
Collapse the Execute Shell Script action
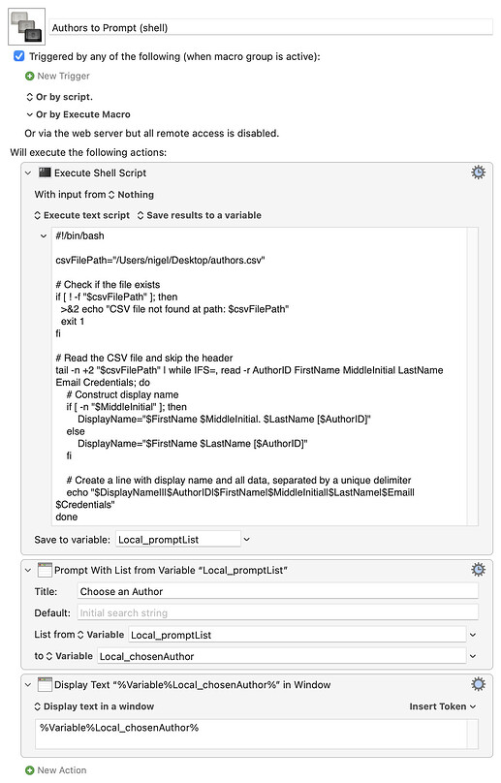pos(28,173)
